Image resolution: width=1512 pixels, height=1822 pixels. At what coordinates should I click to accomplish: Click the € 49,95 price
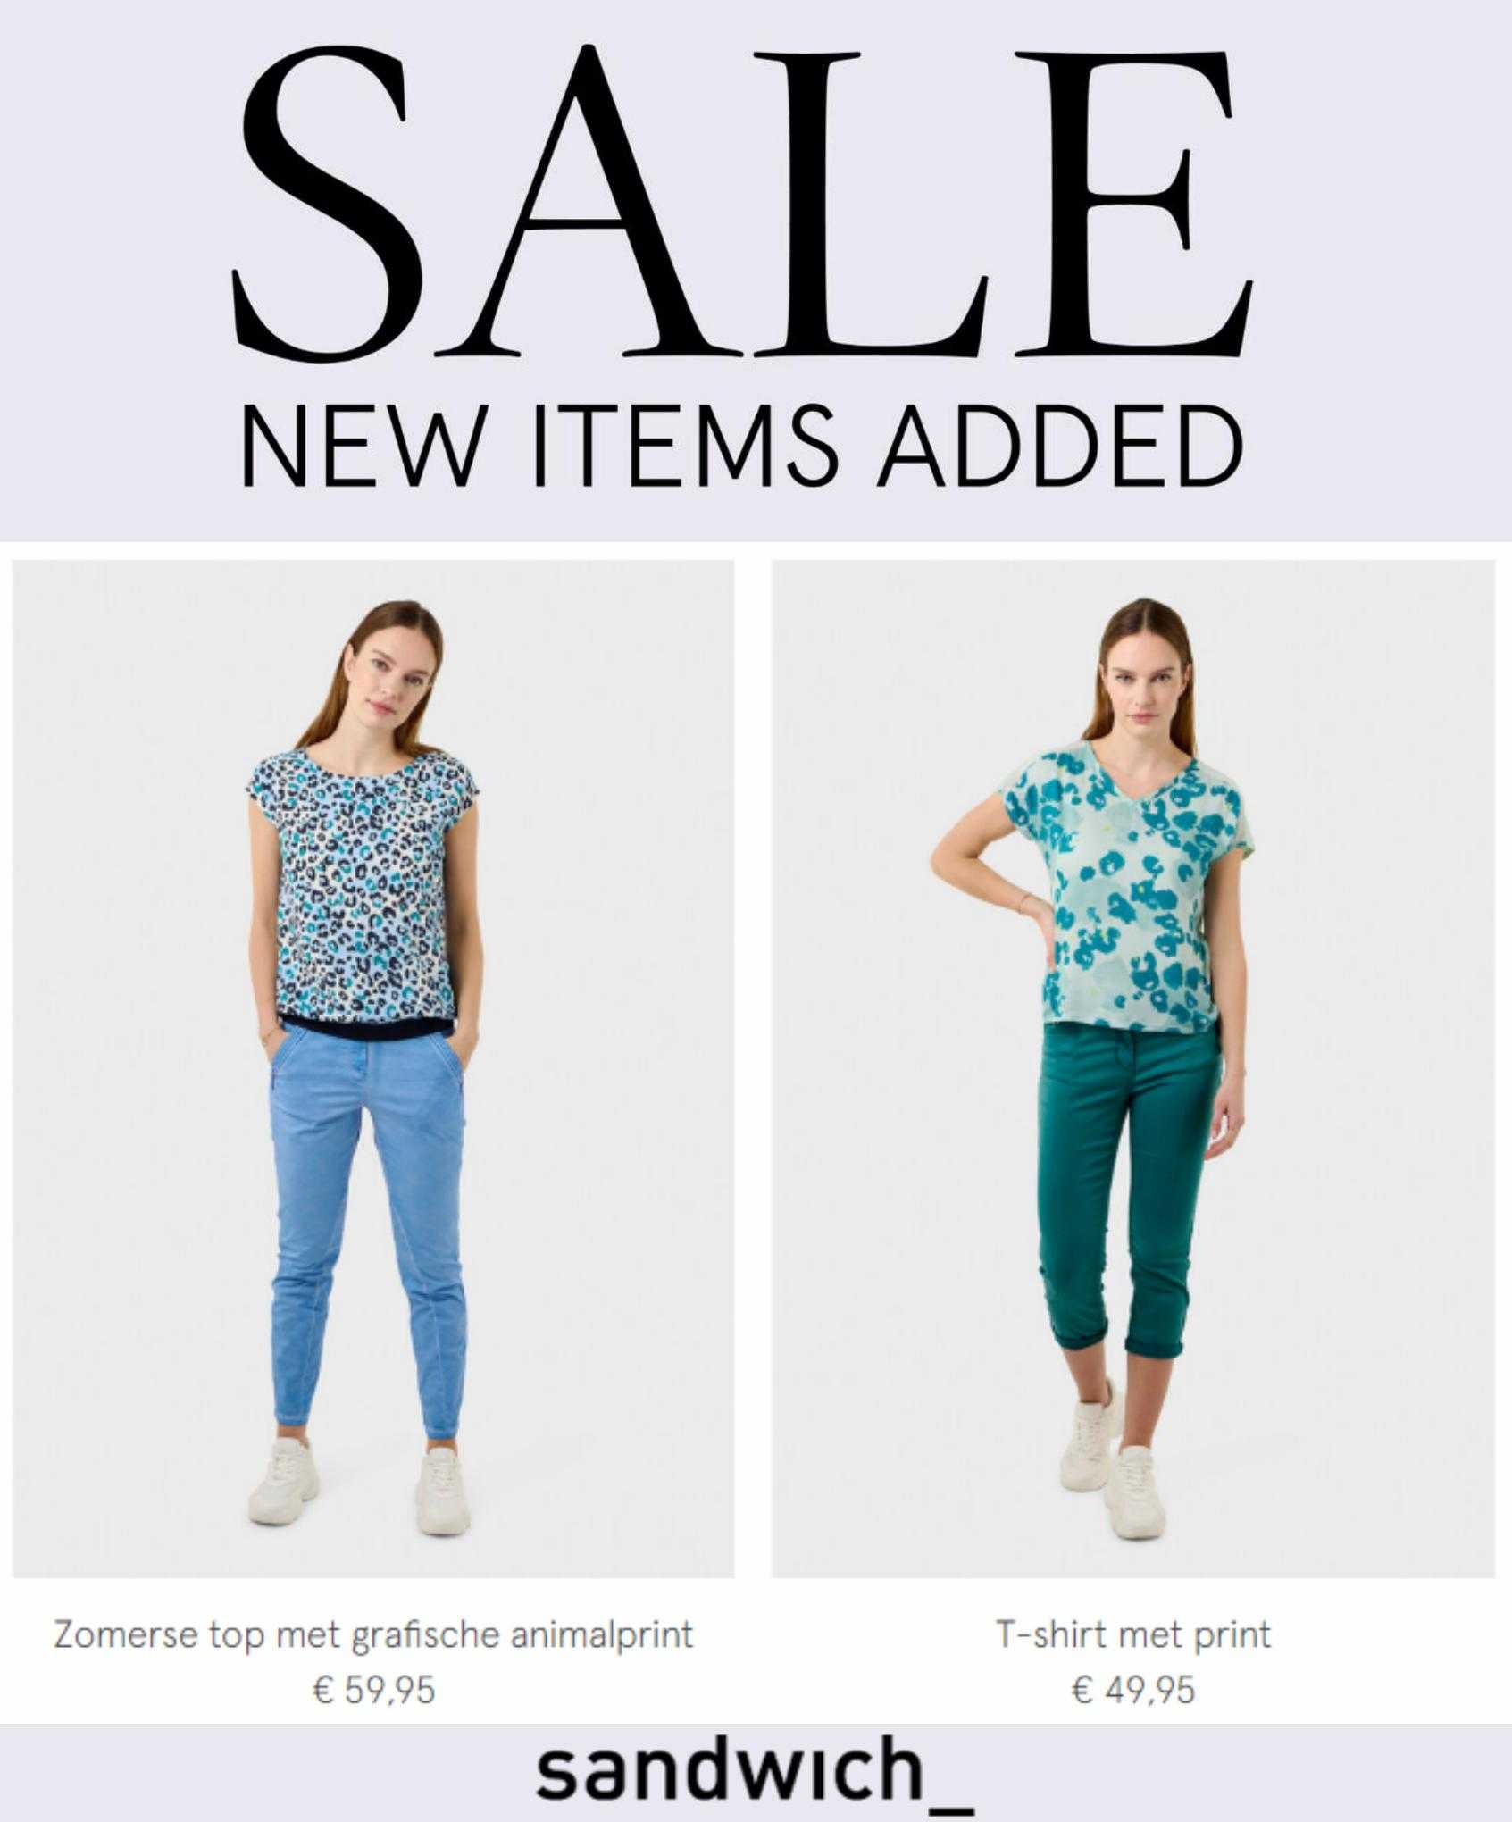1132,1691
